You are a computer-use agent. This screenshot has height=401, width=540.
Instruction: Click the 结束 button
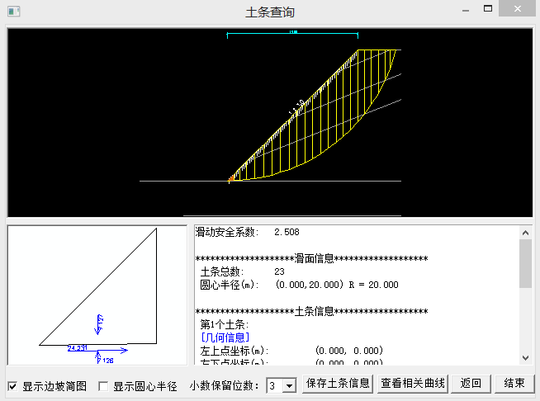[514, 384]
